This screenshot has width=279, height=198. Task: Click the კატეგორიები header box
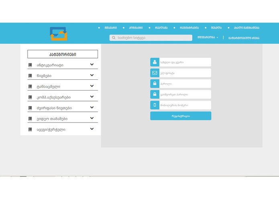[x=63, y=54]
